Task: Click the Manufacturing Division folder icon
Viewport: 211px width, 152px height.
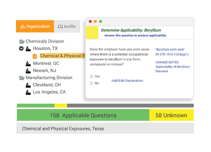Action: [22, 78]
